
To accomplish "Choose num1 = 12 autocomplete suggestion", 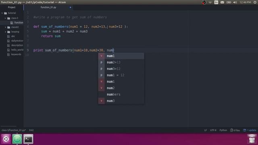I will (x=121, y=75).
